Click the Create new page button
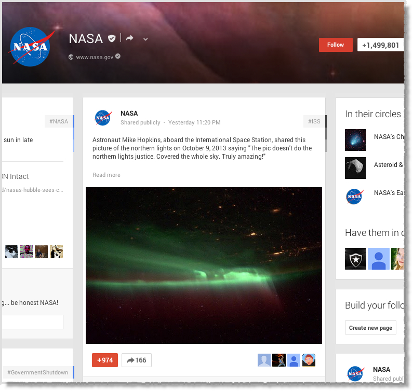 point(370,328)
